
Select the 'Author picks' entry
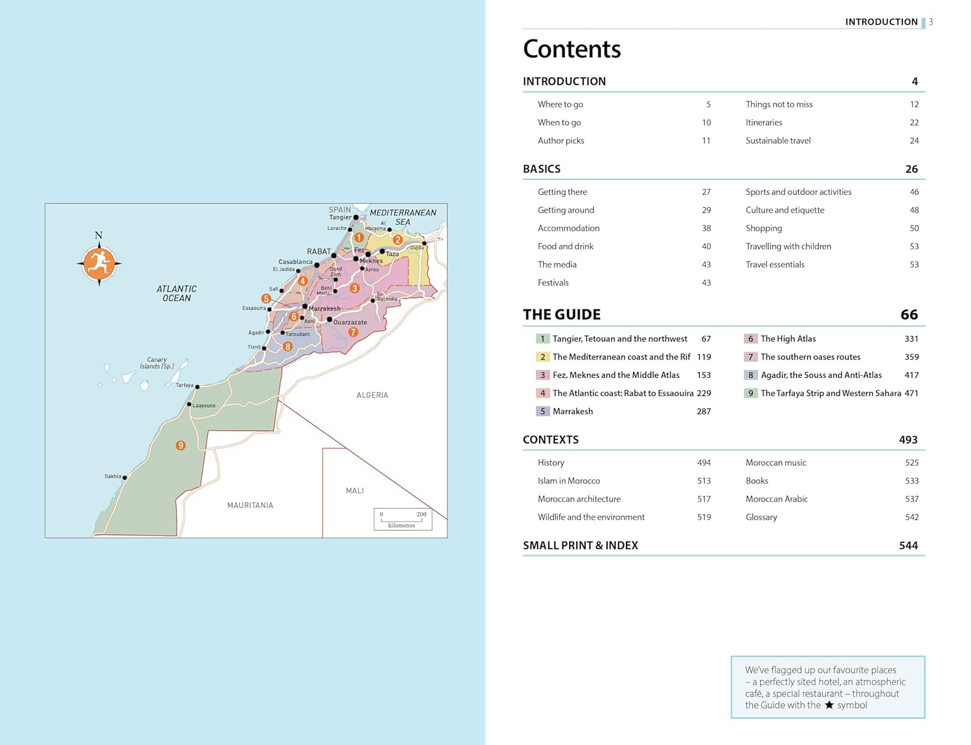pyautogui.click(x=561, y=140)
